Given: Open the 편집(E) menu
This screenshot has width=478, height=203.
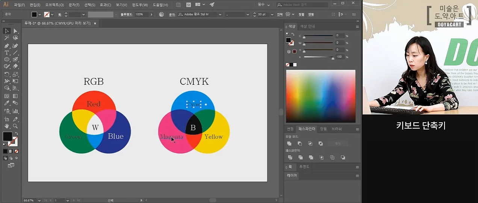Looking at the screenshot, I should pos(35,5).
